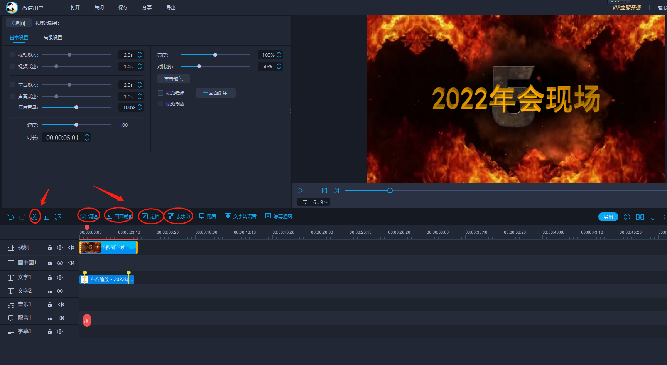Unlock or lock the 视频 track
667x365 pixels.
pos(50,247)
